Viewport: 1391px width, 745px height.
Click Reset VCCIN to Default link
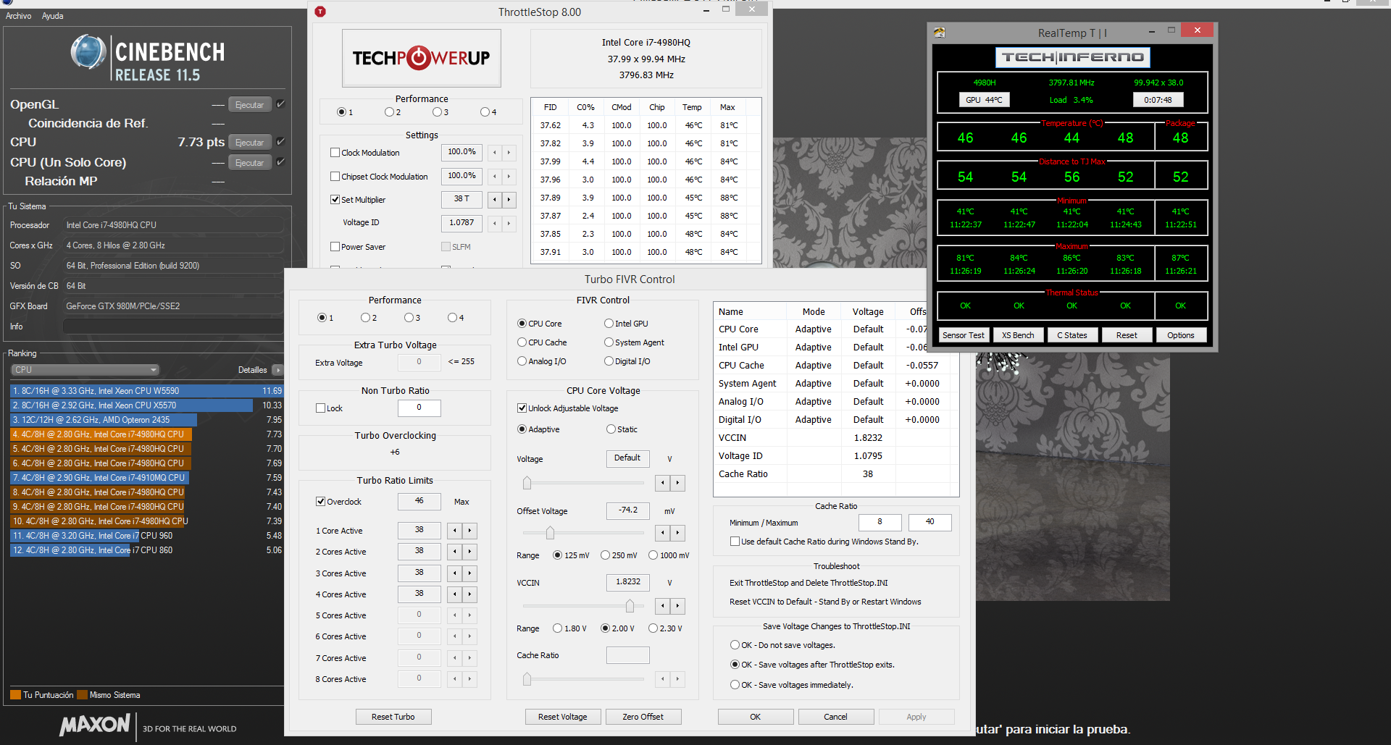click(x=825, y=602)
